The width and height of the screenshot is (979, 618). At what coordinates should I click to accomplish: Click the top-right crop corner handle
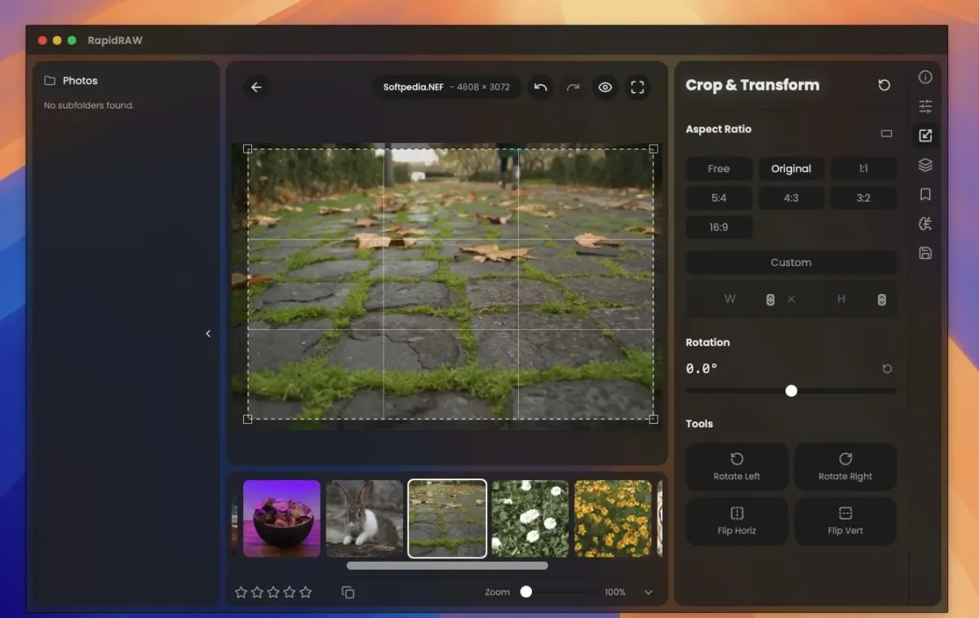[x=653, y=149]
